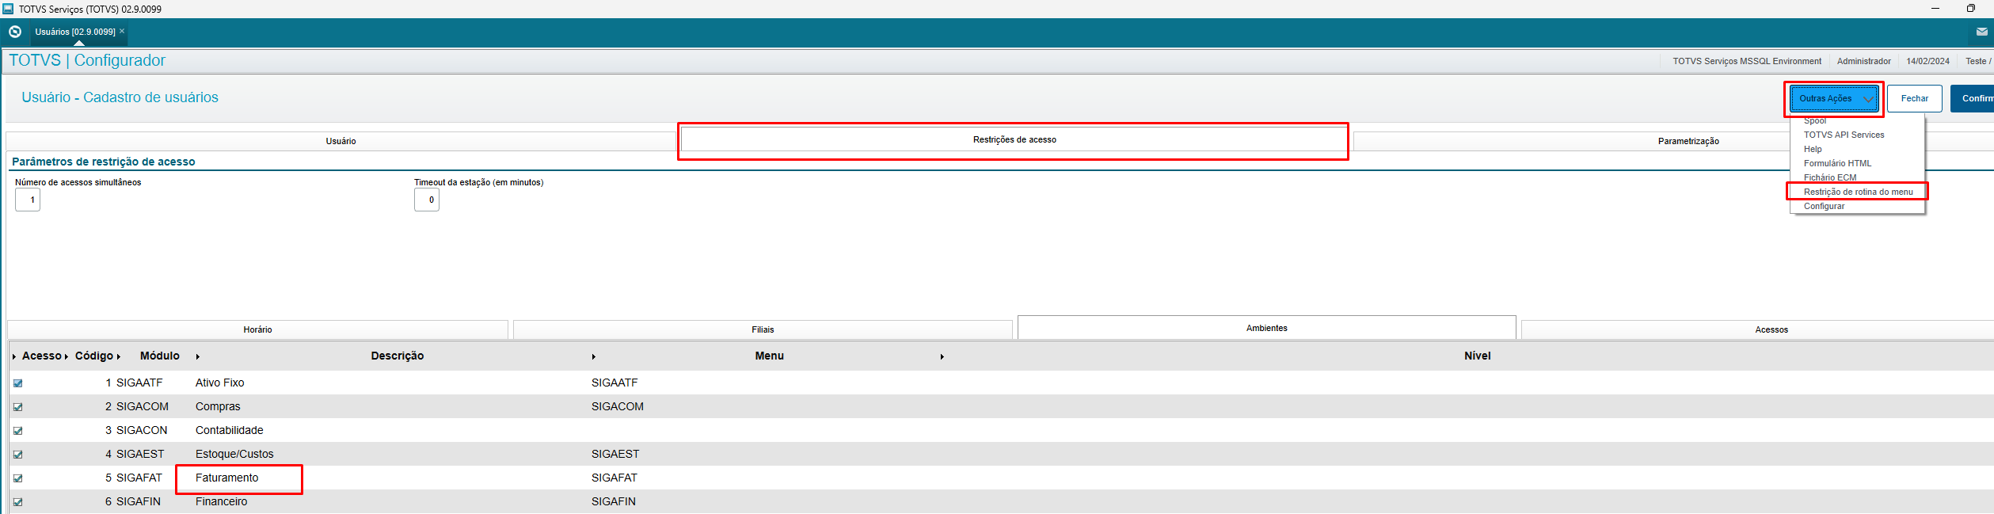The image size is (1994, 514).
Task: Open the mail envelope icon
Action: 1981,32
